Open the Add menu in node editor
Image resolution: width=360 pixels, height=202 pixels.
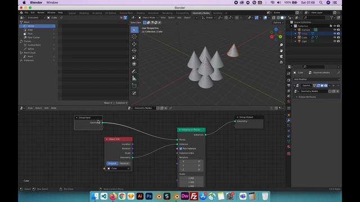click(x=46, y=108)
